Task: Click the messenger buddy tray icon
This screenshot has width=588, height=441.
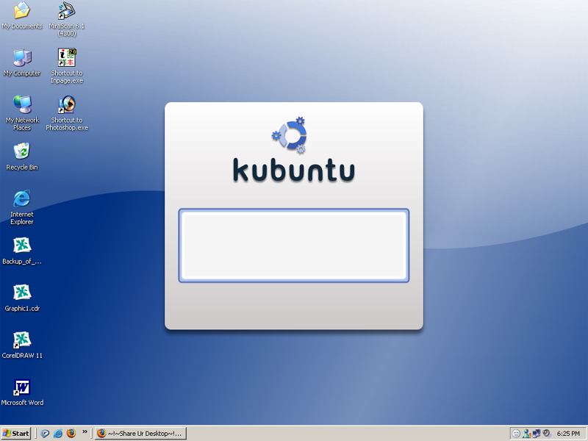Action: coord(526,434)
